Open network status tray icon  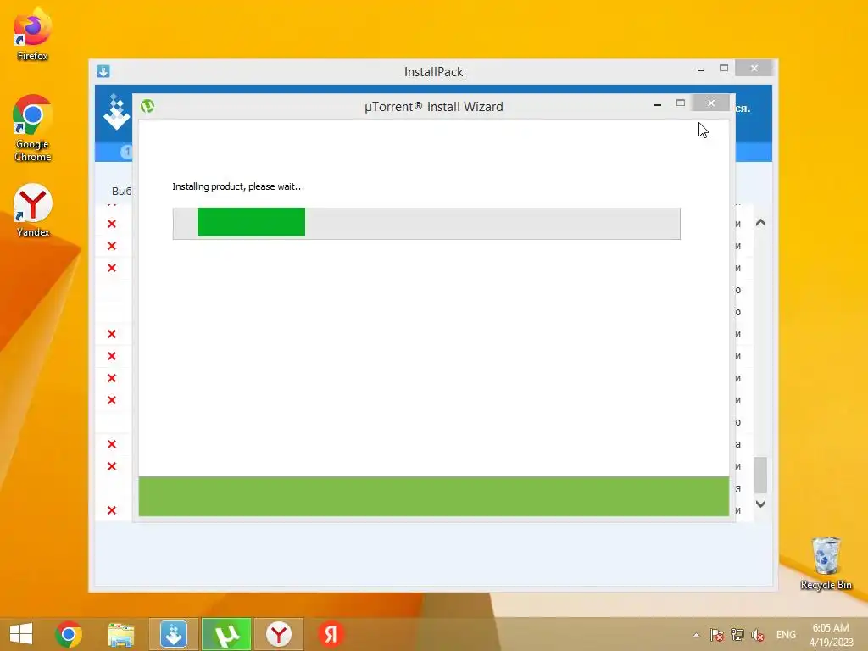(737, 635)
